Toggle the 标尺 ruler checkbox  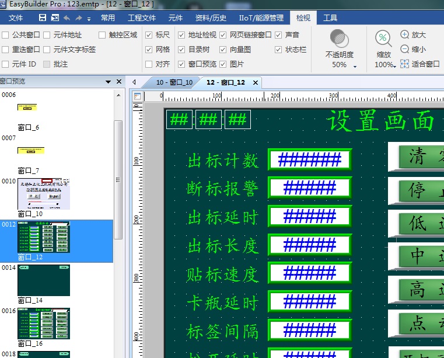(x=149, y=35)
